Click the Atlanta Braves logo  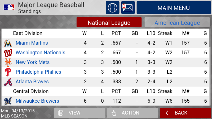tap(8, 82)
